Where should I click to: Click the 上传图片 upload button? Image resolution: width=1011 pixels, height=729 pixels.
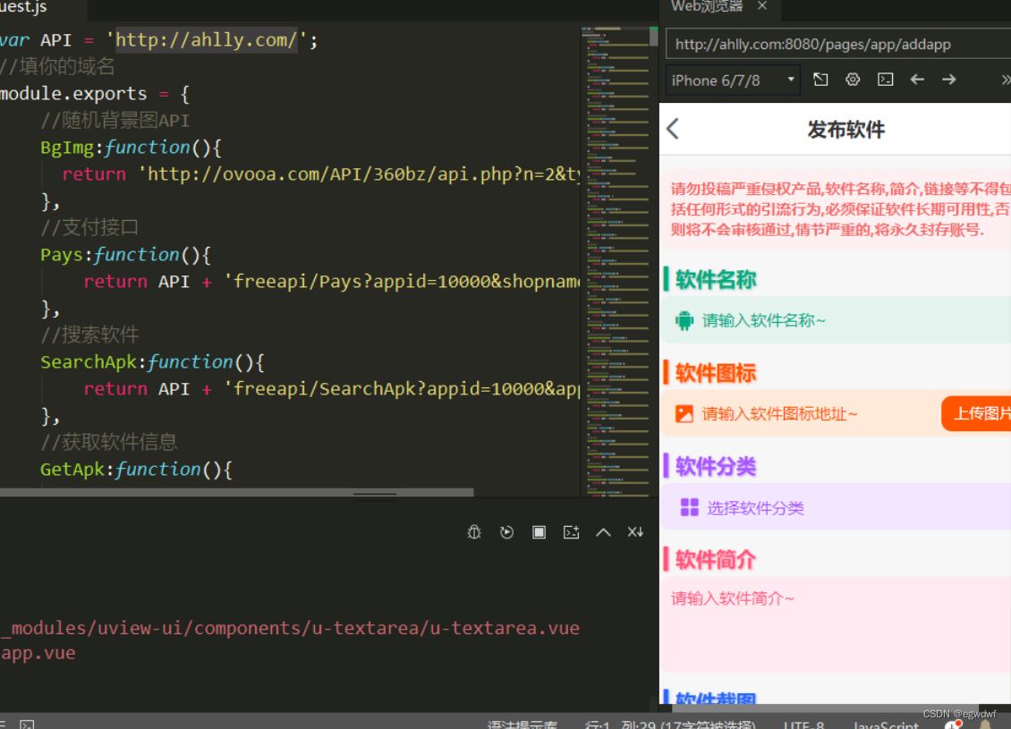click(x=981, y=413)
